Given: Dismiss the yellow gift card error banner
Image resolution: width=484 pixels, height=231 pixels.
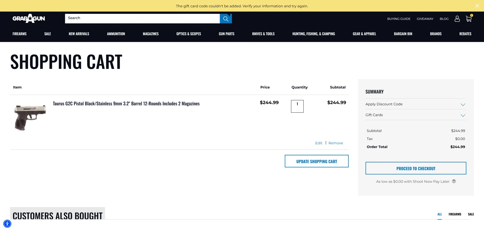Looking at the screenshot, I should click(477, 6).
